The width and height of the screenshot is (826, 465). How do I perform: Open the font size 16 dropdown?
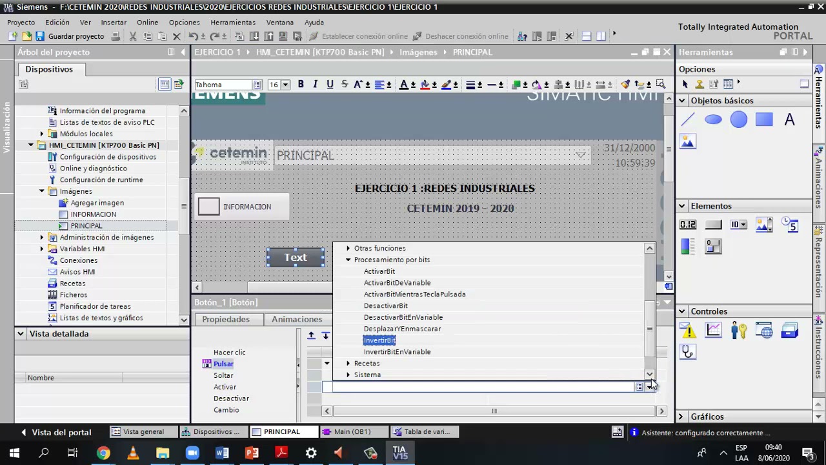[x=285, y=85]
